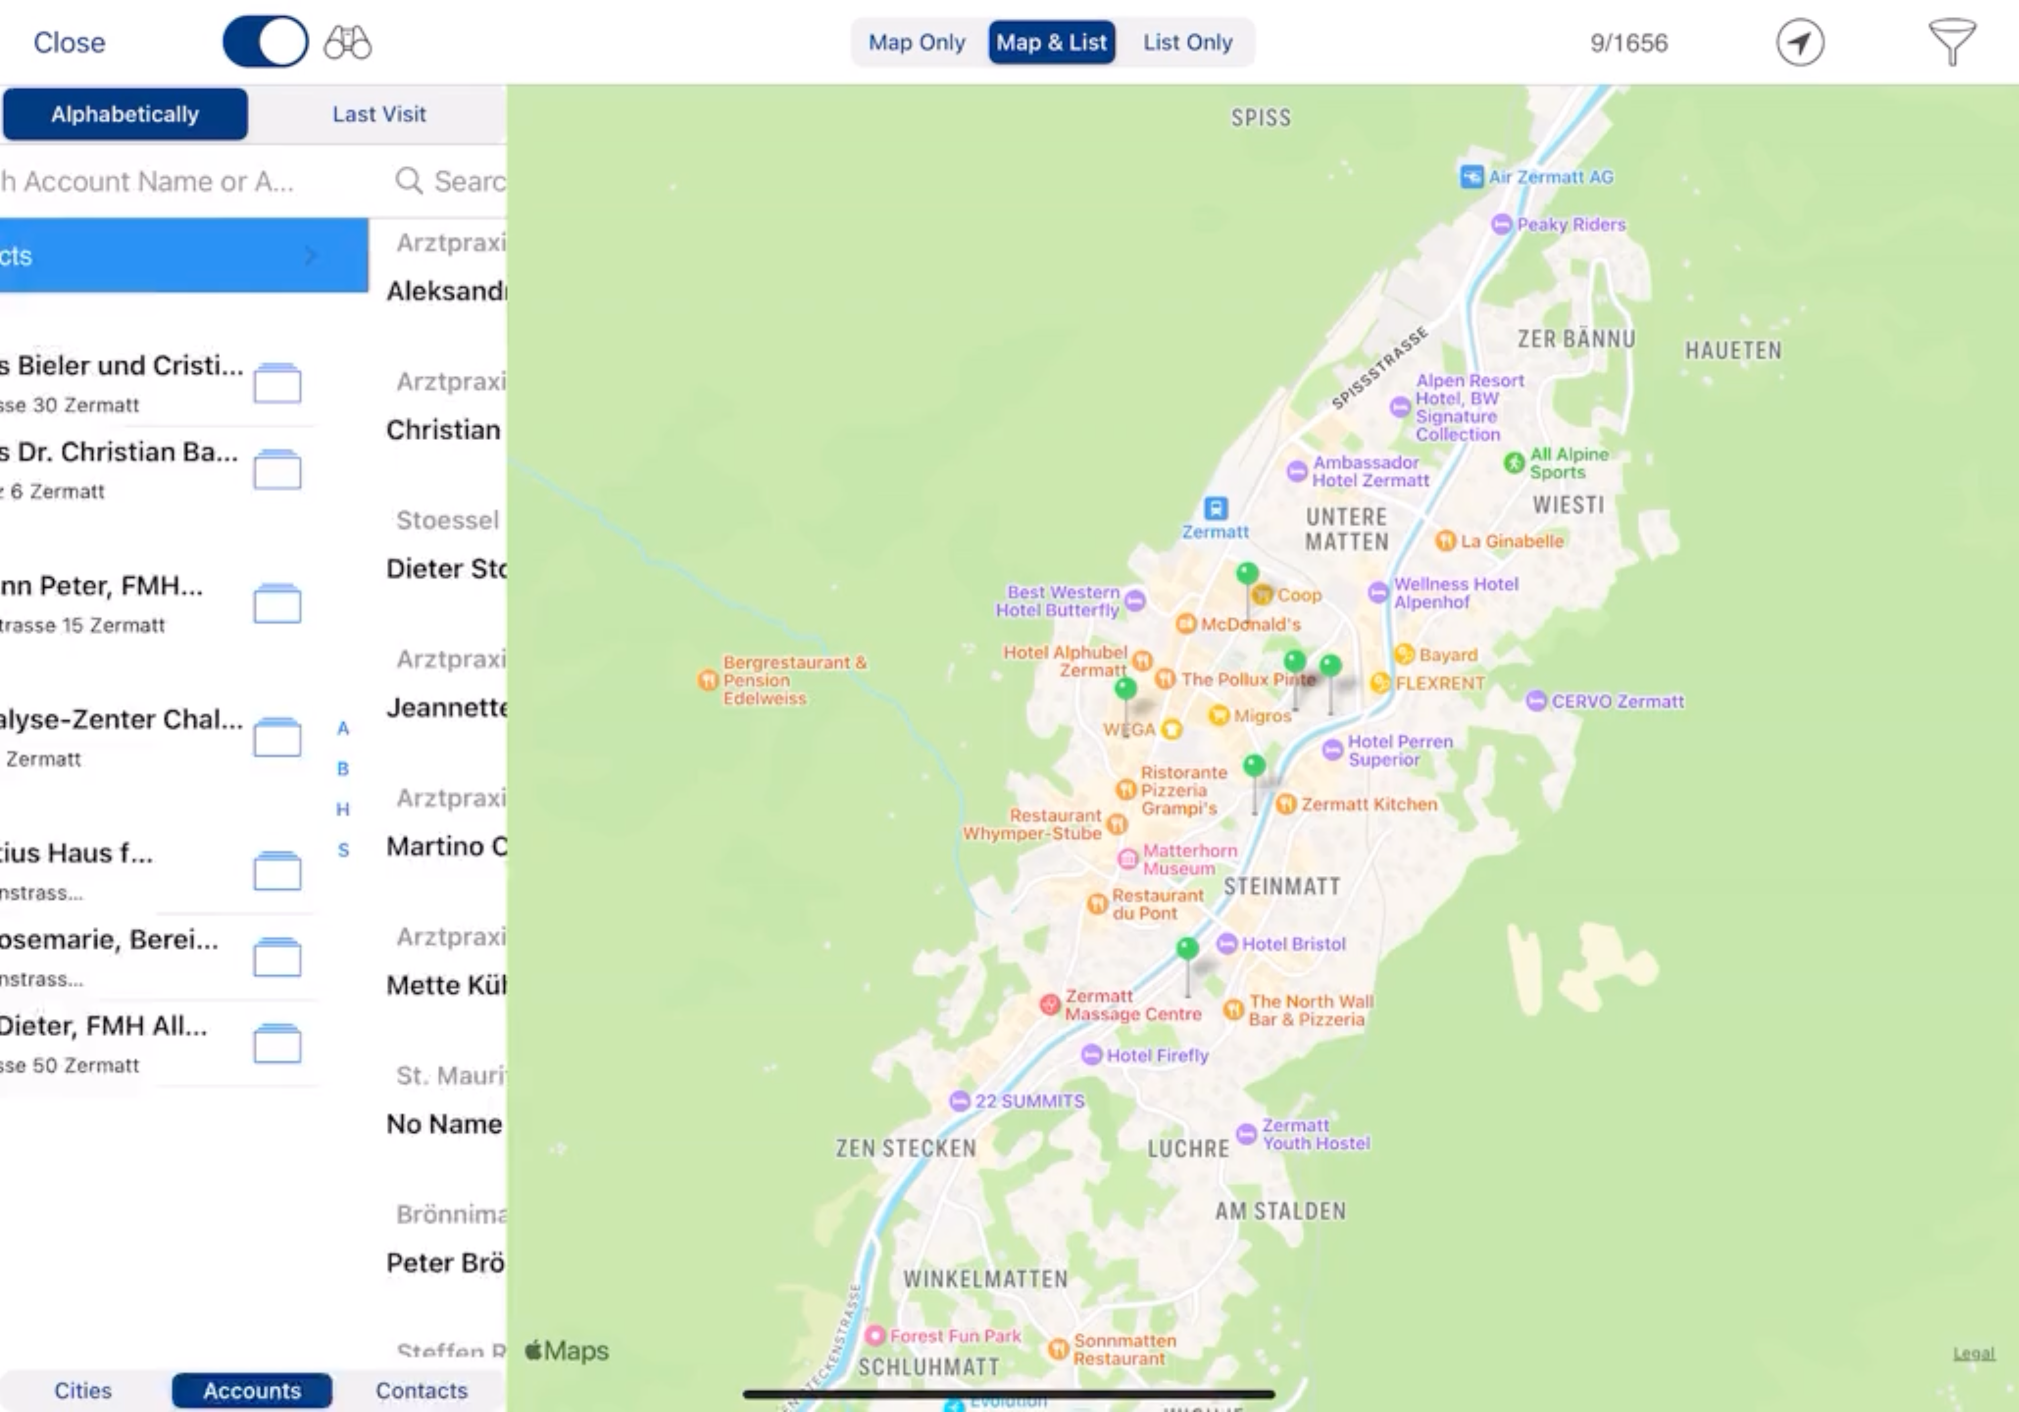Switch to List Only view
This screenshot has height=1412, width=2019.
tap(1187, 42)
